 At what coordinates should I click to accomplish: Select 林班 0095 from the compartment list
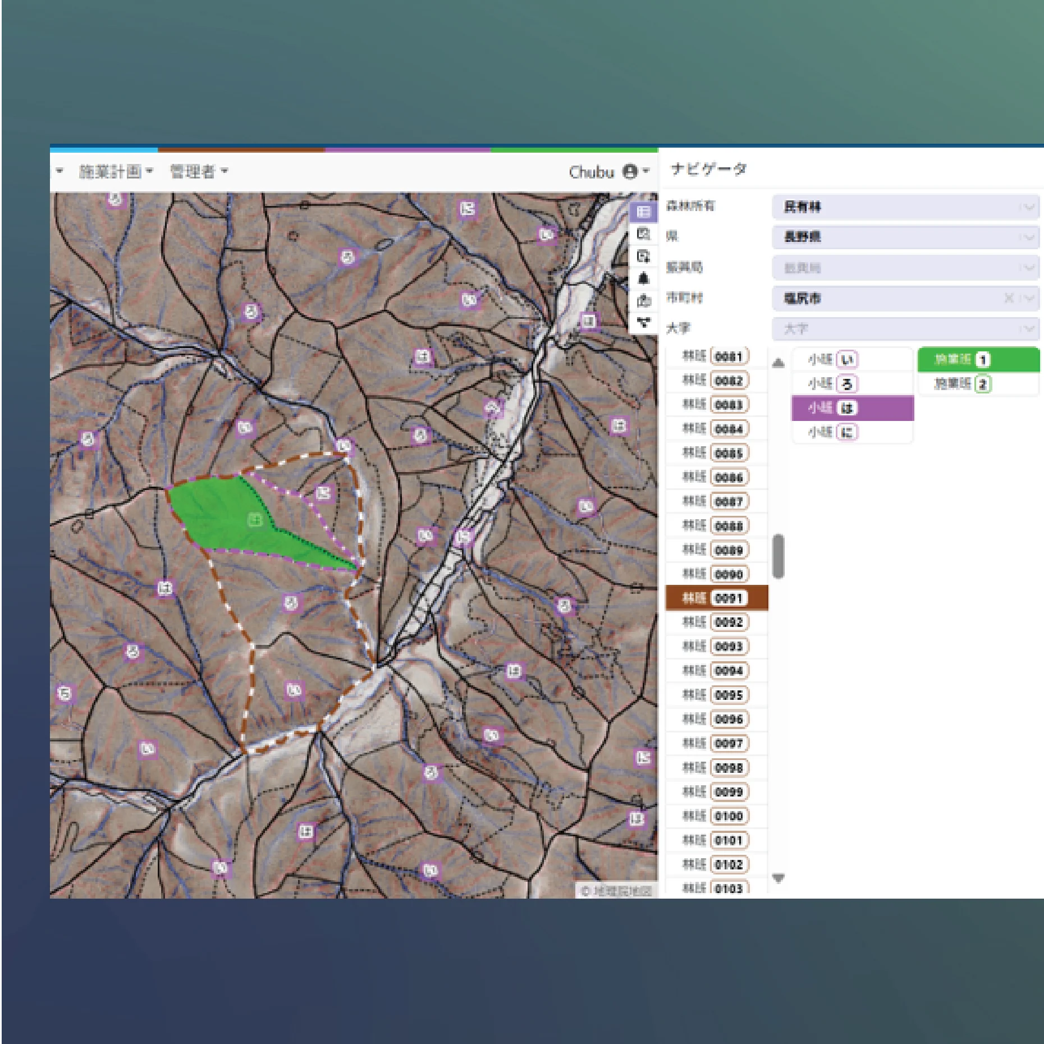point(717,695)
